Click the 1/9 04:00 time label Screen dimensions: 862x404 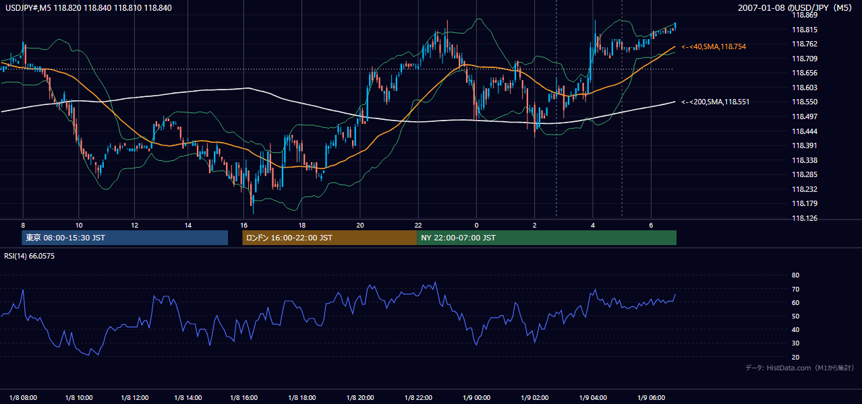coord(594,397)
